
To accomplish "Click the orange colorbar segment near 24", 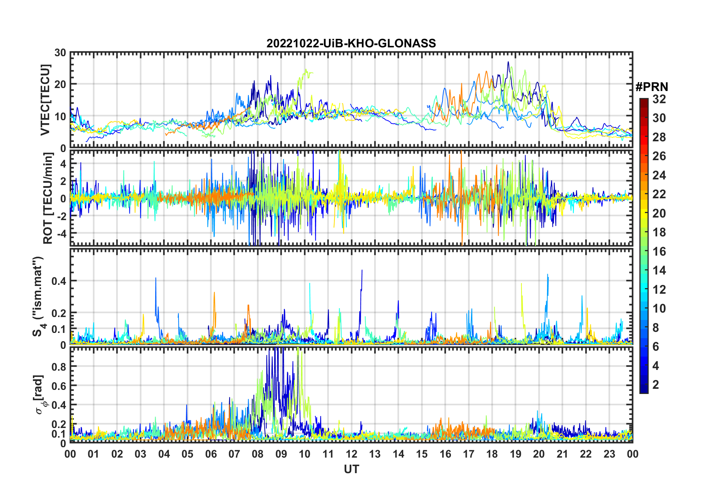I will [x=643, y=175].
